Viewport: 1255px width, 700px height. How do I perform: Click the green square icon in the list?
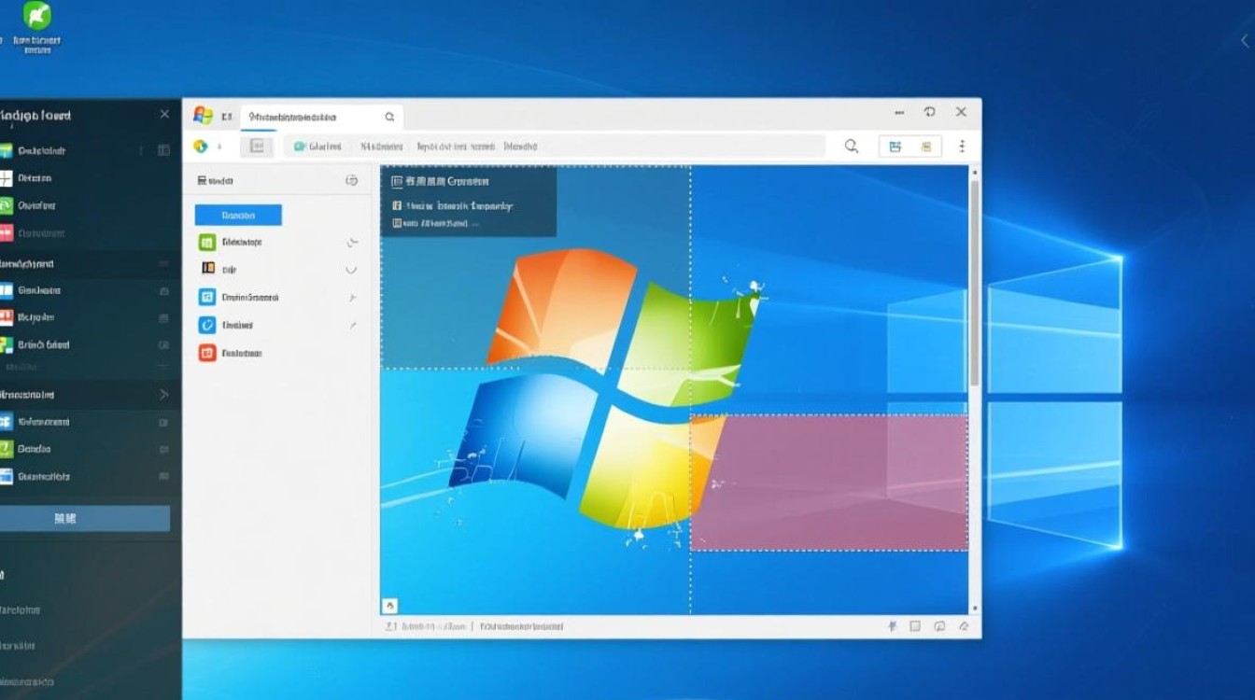tap(207, 243)
